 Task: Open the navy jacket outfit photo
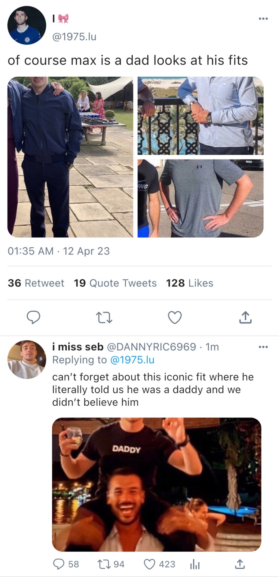coord(70,157)
